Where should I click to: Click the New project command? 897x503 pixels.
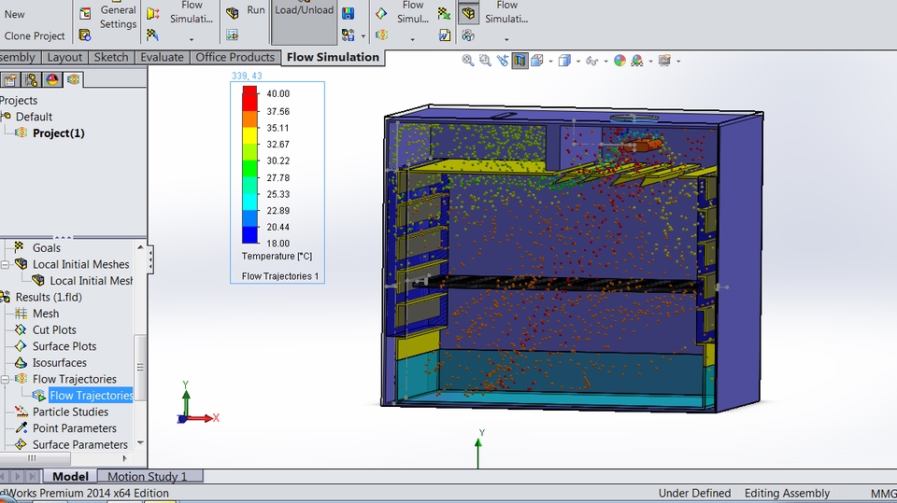(x=14, y=14)
